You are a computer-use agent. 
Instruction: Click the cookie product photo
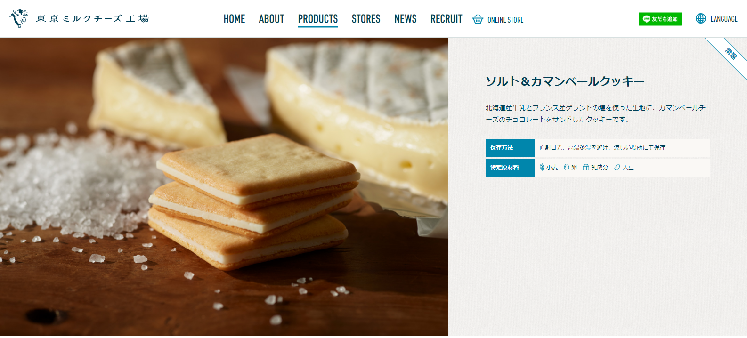(224, 187)
